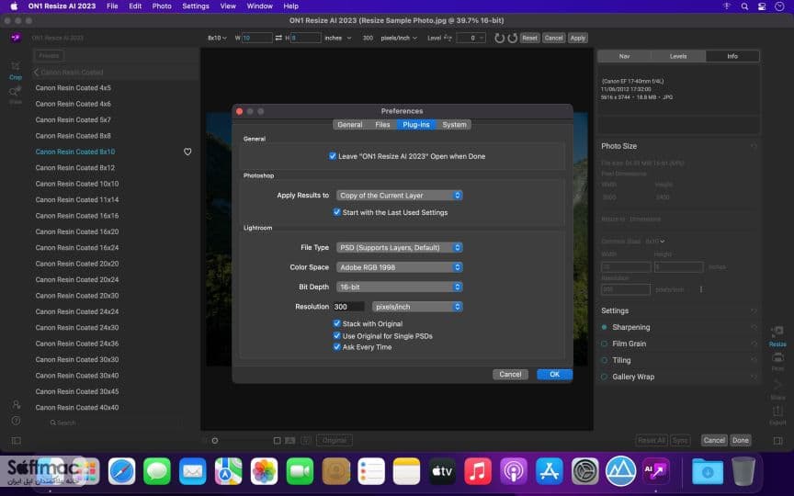The image size is (794, 496).
Task: Click the user account icon bottom left
Action: click(17, 404)
